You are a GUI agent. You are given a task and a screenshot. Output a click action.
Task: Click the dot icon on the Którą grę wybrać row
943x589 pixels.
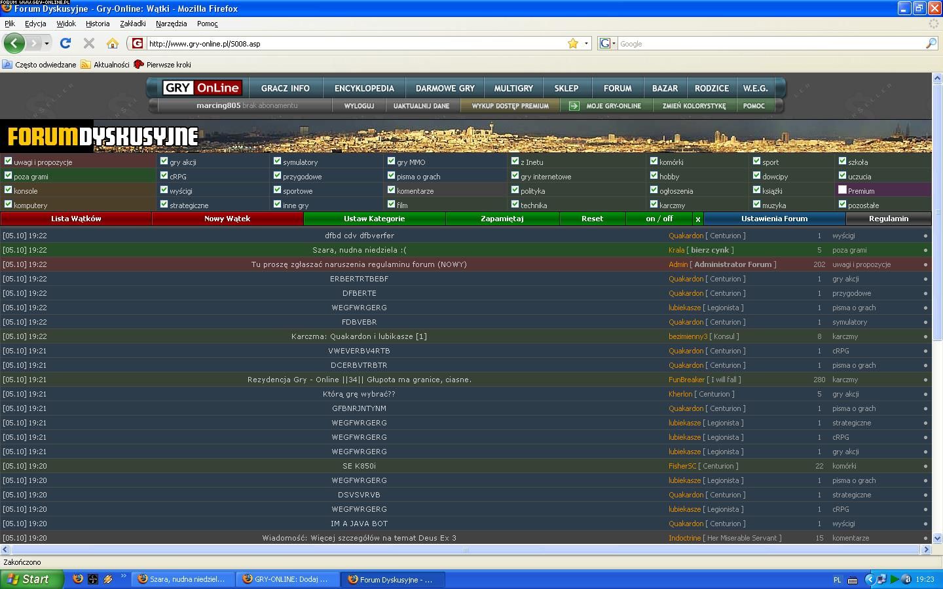925,394
